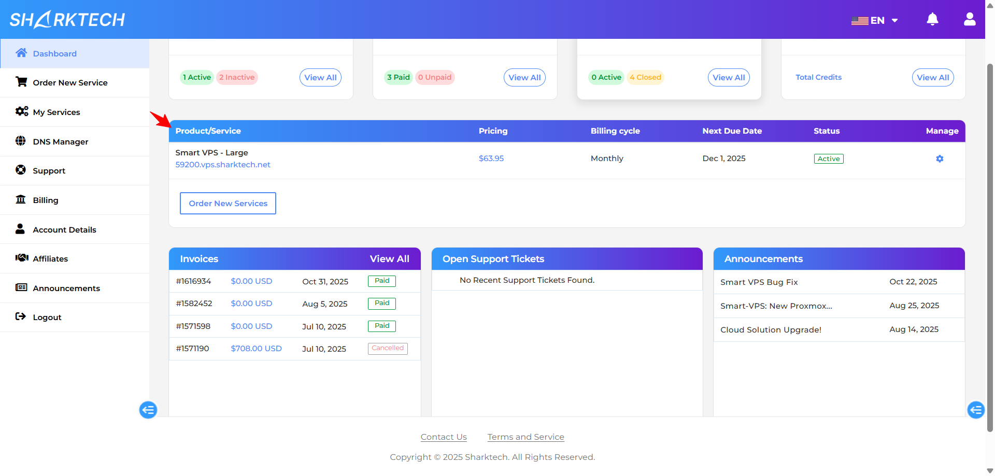This screenshot has height=476, width=995.
Task: Click the round arrow button beside the scrollbar
Action: tap(976, 410)
